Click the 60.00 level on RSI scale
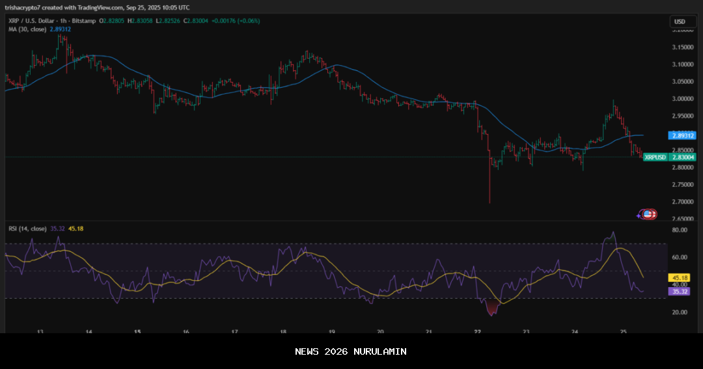Viewport: 703px width, 369px height. pos(680,257)
